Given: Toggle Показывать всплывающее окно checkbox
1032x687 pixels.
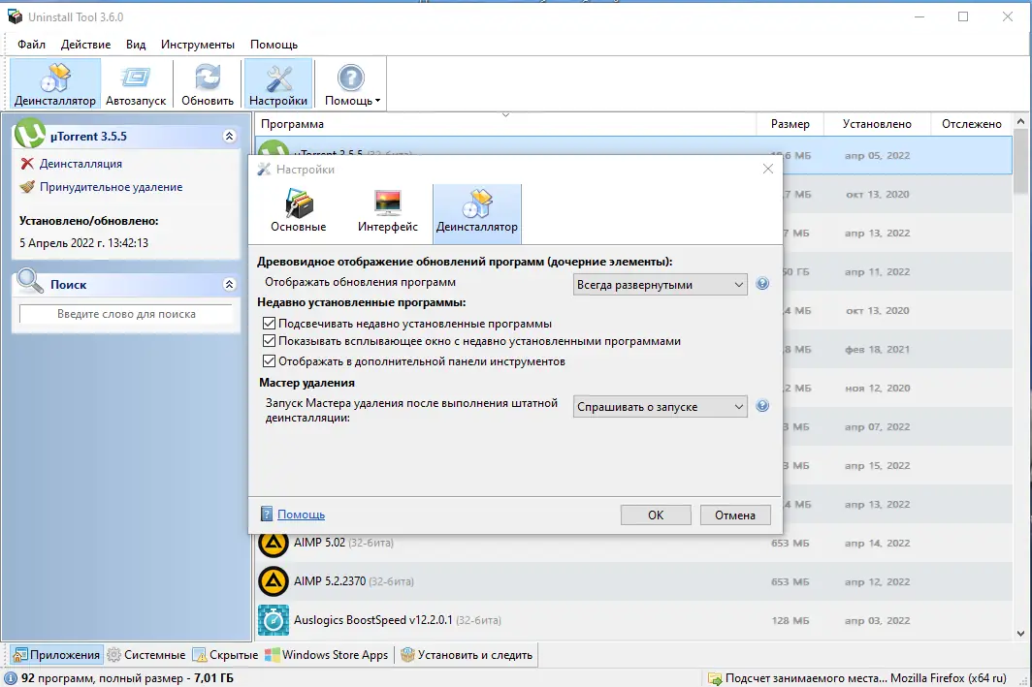Looking at the screenshot, I should 269,341.
